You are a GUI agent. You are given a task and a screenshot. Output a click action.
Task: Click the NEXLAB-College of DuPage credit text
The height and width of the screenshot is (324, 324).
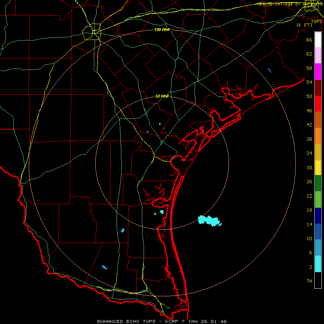[290, 4]
